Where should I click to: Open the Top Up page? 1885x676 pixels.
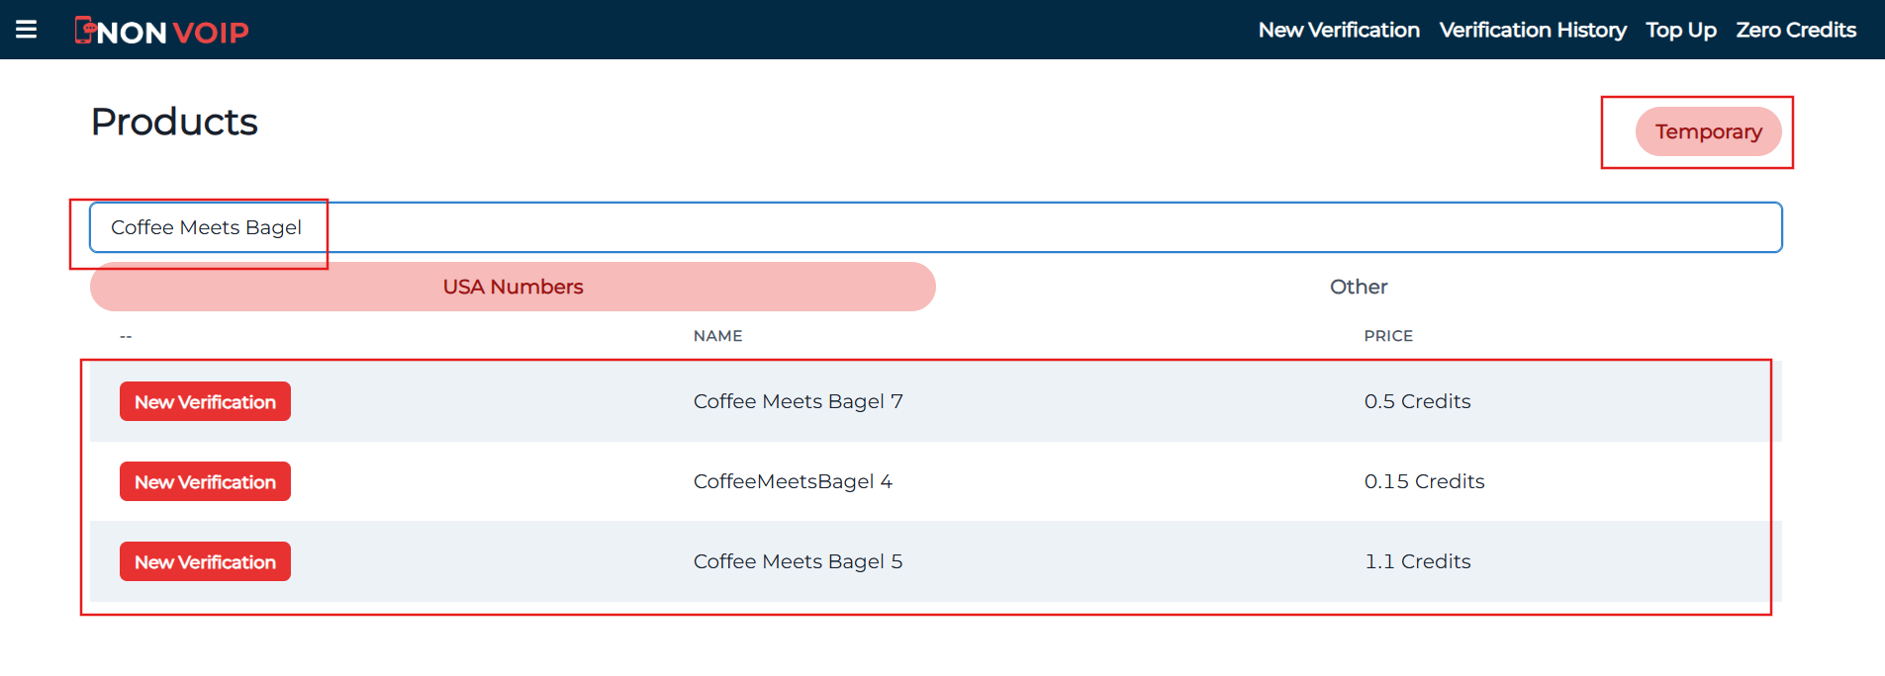coord(1681,30)
